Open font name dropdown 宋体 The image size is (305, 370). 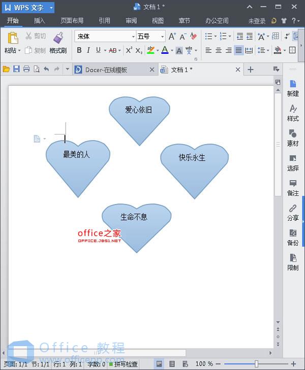tap(133, 37)
